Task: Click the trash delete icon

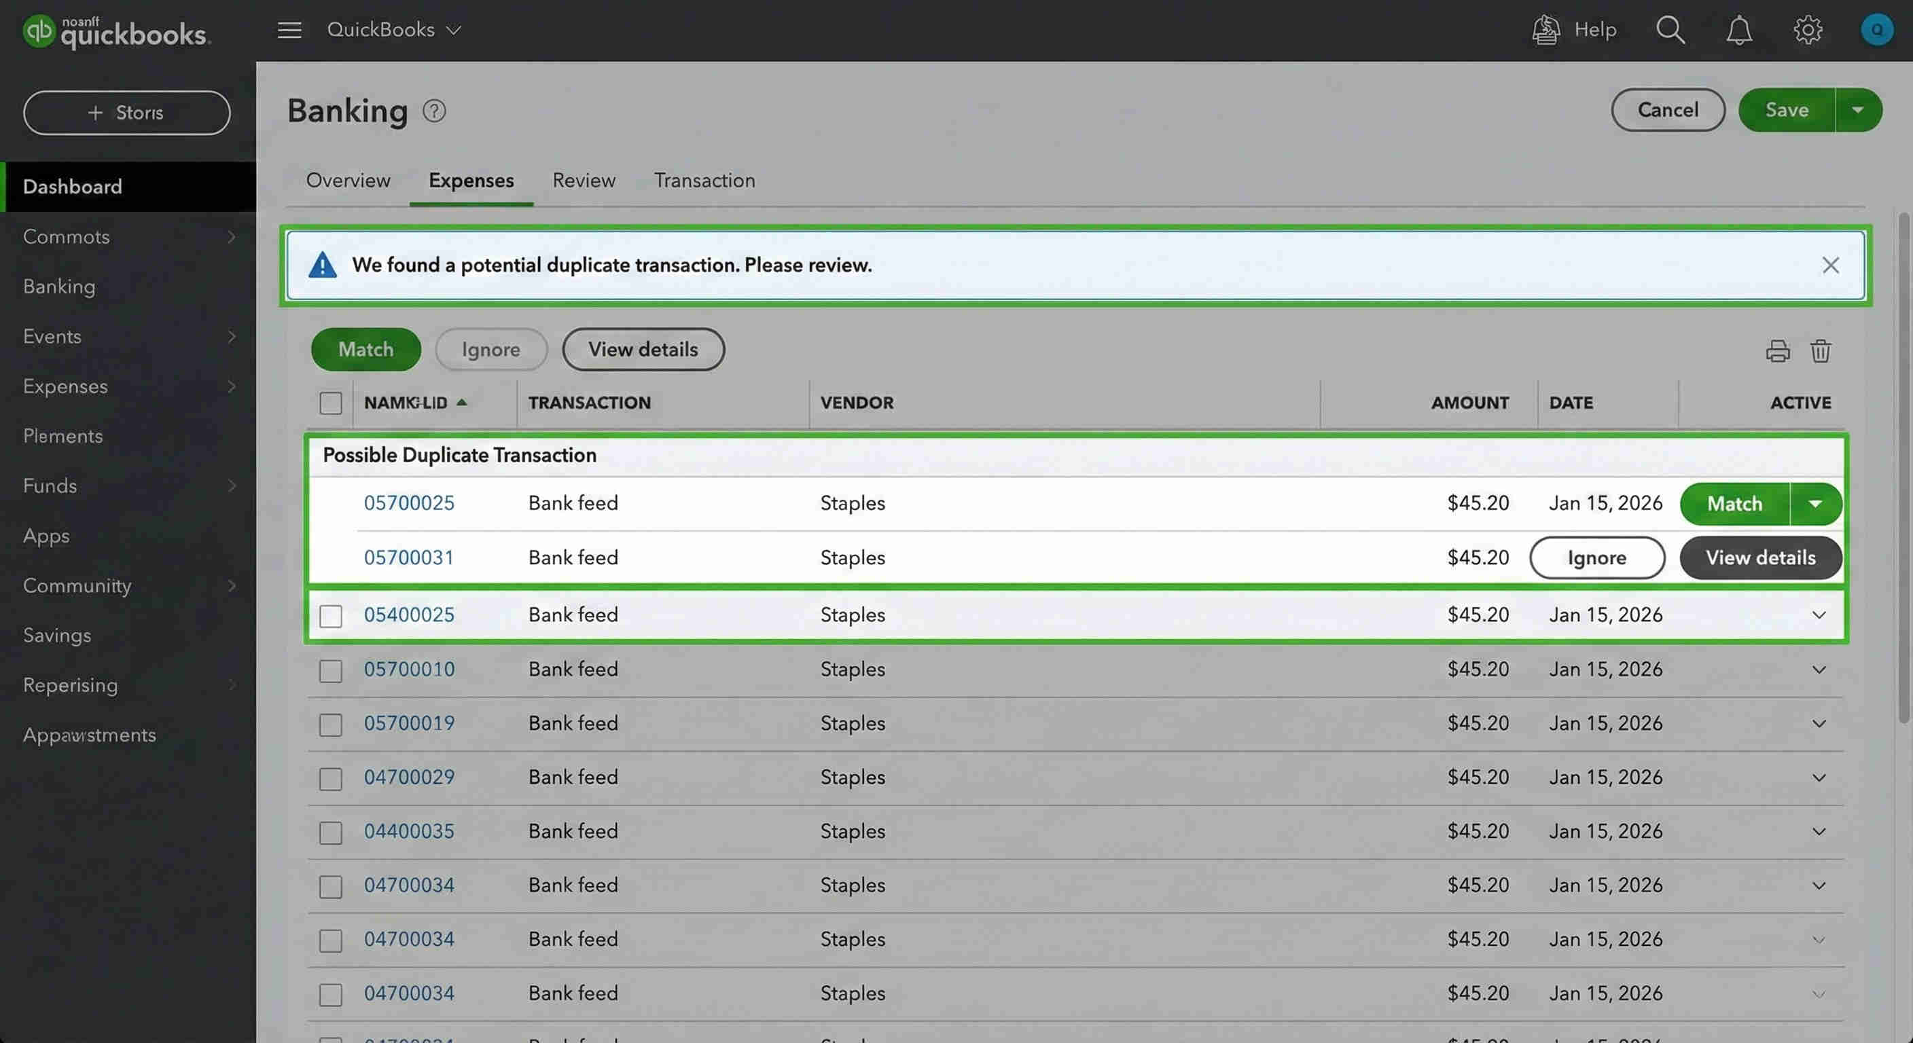Action: coord(1820,350)
